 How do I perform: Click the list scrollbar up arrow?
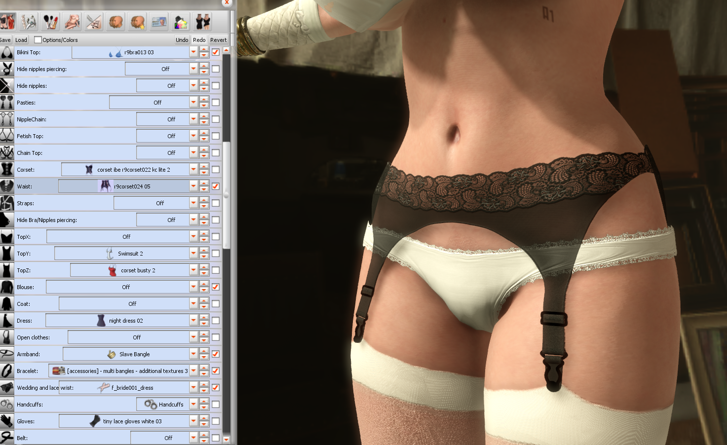(226, 50)
